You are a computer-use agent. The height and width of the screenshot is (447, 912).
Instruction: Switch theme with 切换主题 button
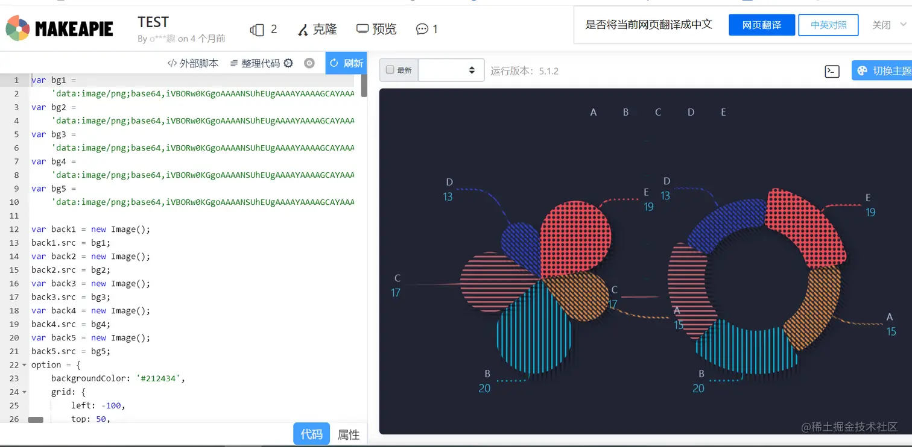pyautogui.click(x=882, y=70)
